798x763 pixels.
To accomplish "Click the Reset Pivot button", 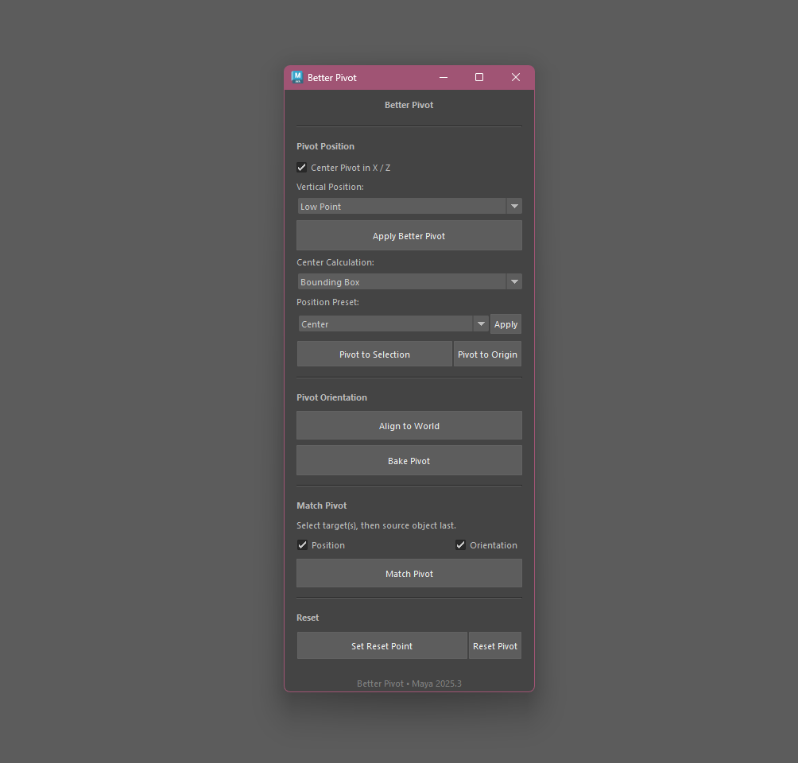I will tap(495, 646).
